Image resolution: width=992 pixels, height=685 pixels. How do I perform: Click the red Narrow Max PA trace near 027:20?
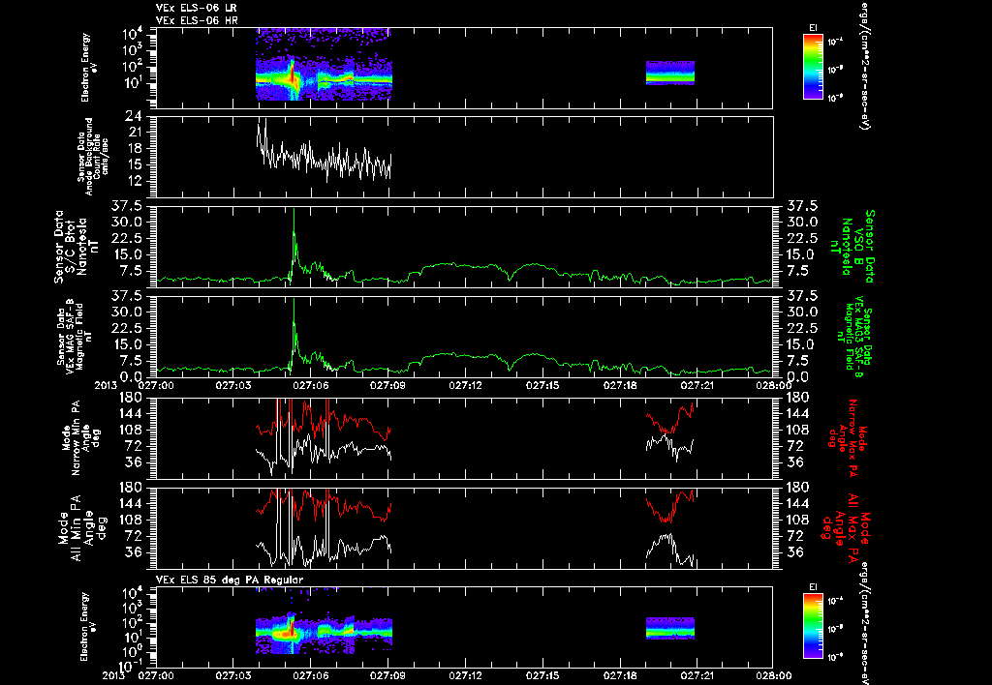coord(670,418)
